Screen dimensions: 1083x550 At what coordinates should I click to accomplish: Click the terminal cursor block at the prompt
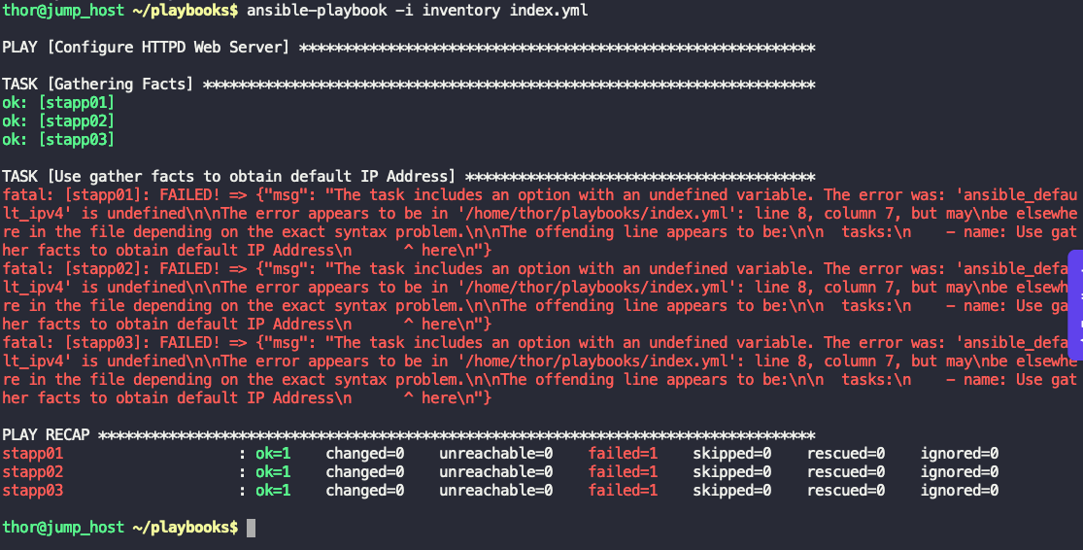(x=251, y=528)
